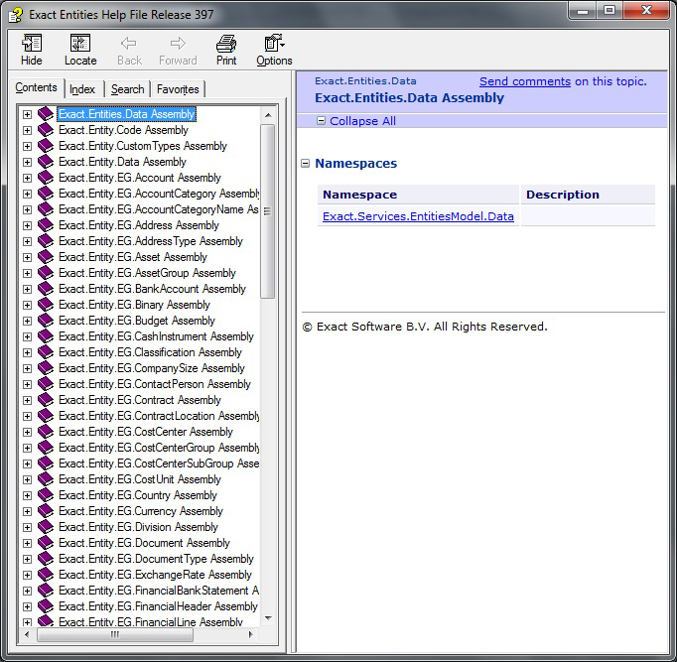
Task: Expand the Exact.Entity.Data Assembly node
Action: (27, 162)
